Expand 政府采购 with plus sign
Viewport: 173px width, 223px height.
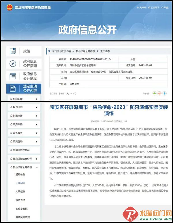(x=37, y=125)
